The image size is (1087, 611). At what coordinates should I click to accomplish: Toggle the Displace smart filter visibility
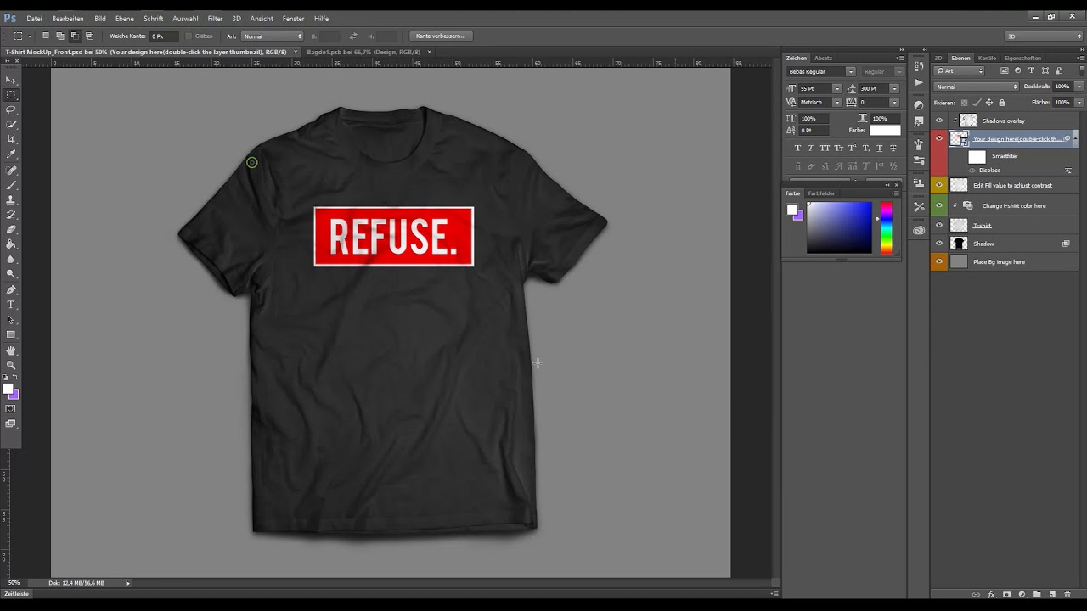pos(972,171)
